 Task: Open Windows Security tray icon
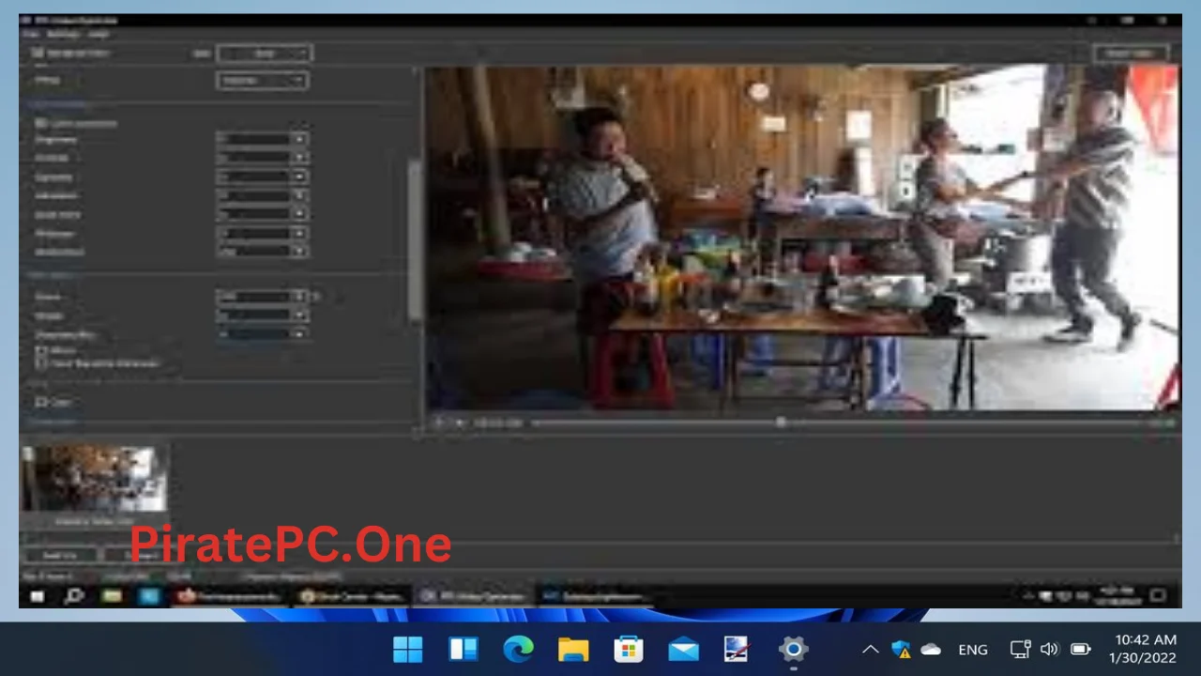pos(901,649)
